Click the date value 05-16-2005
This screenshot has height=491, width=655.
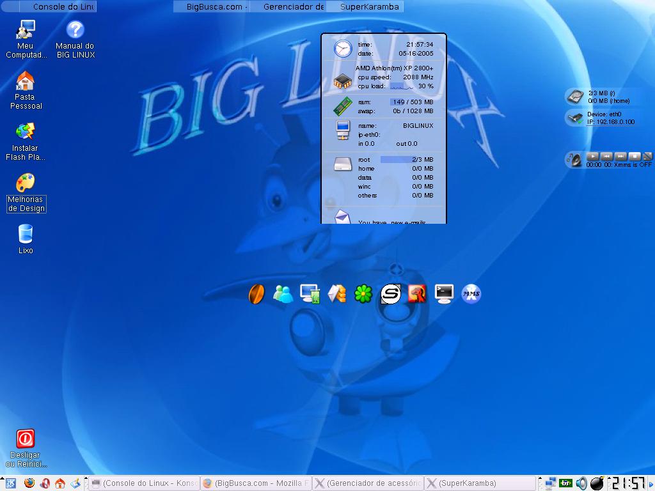pyautogui.click(x=416, y=54)
